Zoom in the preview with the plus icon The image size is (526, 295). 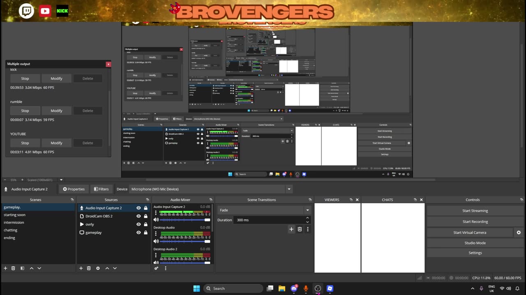[x=23, y=180]
